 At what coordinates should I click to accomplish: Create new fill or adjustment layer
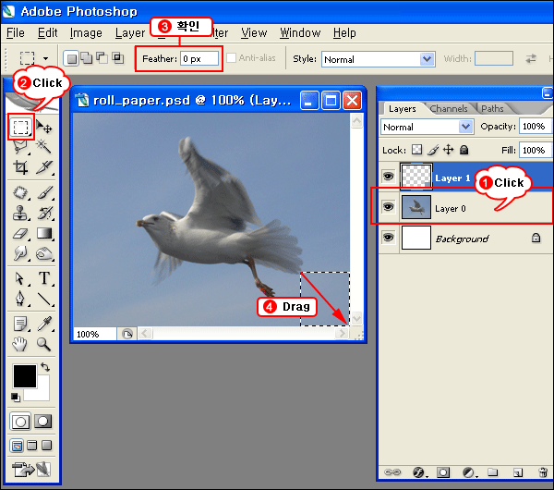point(469,472)
